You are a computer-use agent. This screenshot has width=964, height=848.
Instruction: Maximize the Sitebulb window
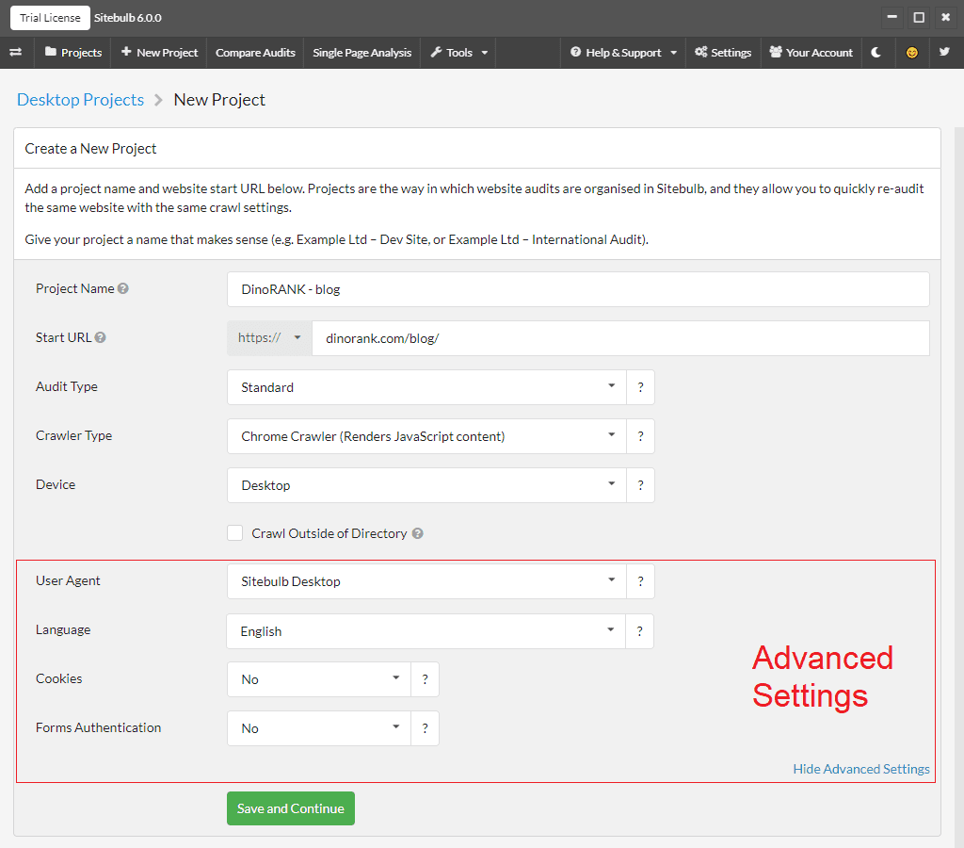point(919,17)
